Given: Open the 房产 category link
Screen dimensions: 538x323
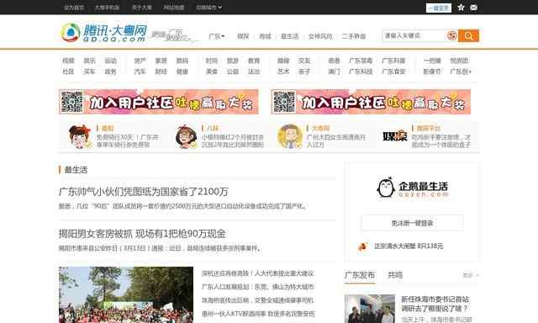Looking at the screenshot, I should (140, 61).
